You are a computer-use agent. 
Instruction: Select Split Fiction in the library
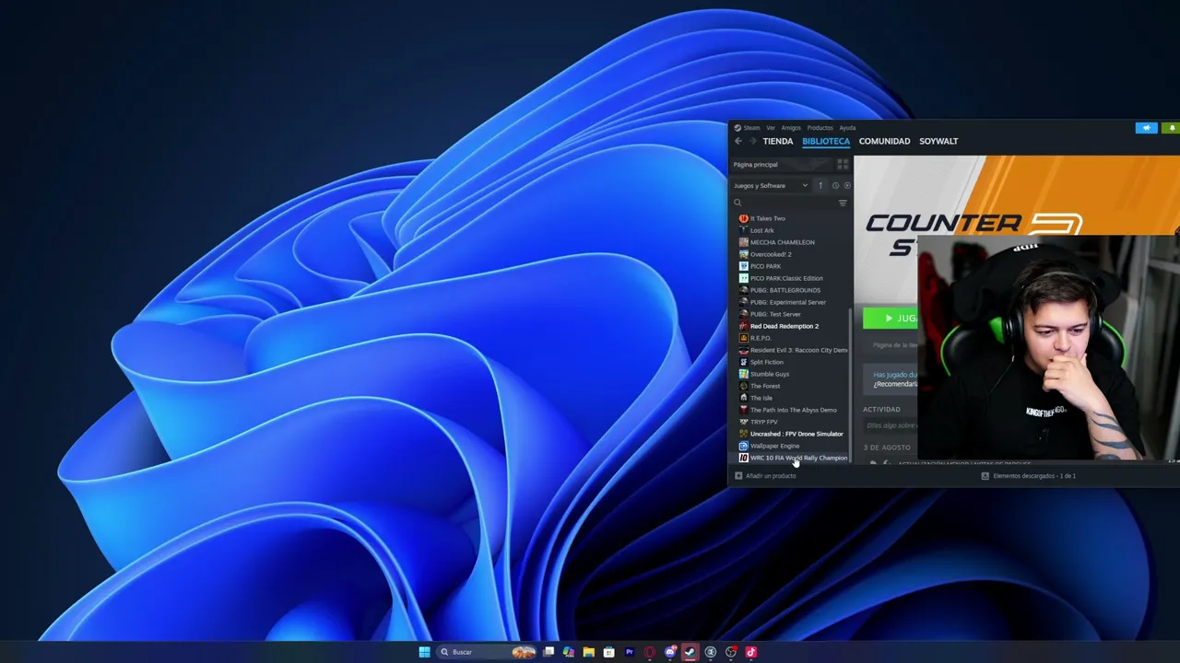click(x=767, y=362)
